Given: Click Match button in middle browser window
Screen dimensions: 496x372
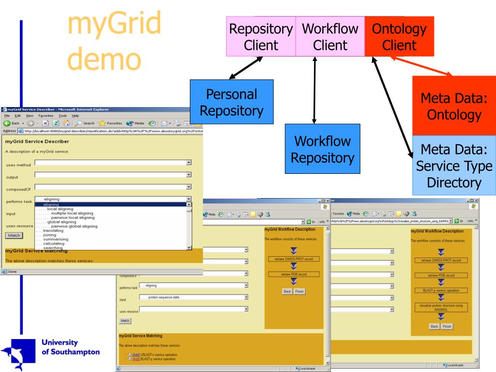Looking at the screenshot, I should (125, 321).
